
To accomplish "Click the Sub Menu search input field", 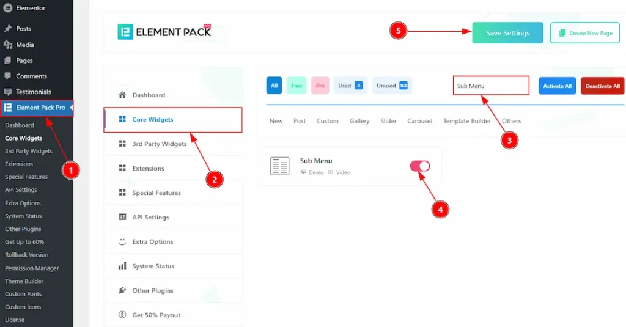I will coord(491,86).
